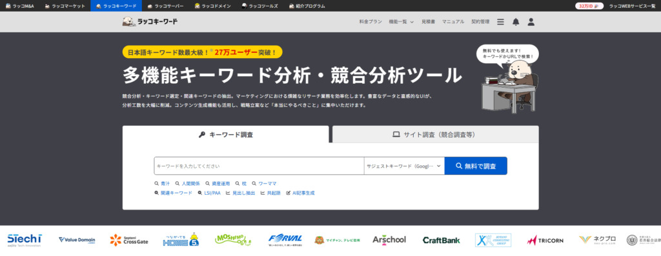Open the 紹介プログラム link
Viewport: 661px width, 256px height.
coord(307,6)
